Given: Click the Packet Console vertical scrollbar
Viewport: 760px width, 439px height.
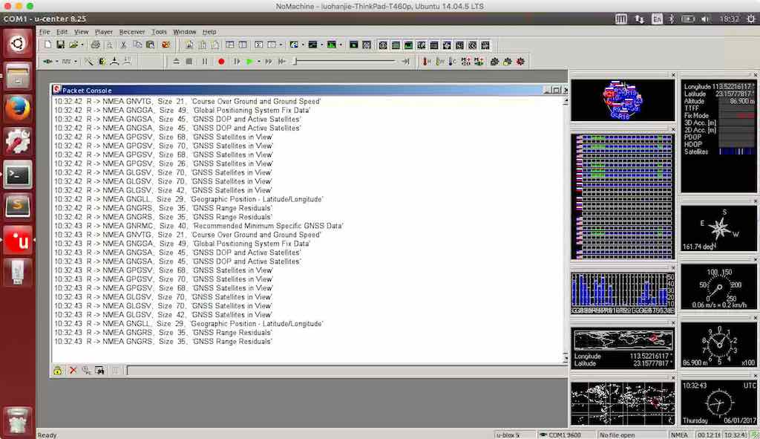Looking at the screenshot, I should click(565, 230).
